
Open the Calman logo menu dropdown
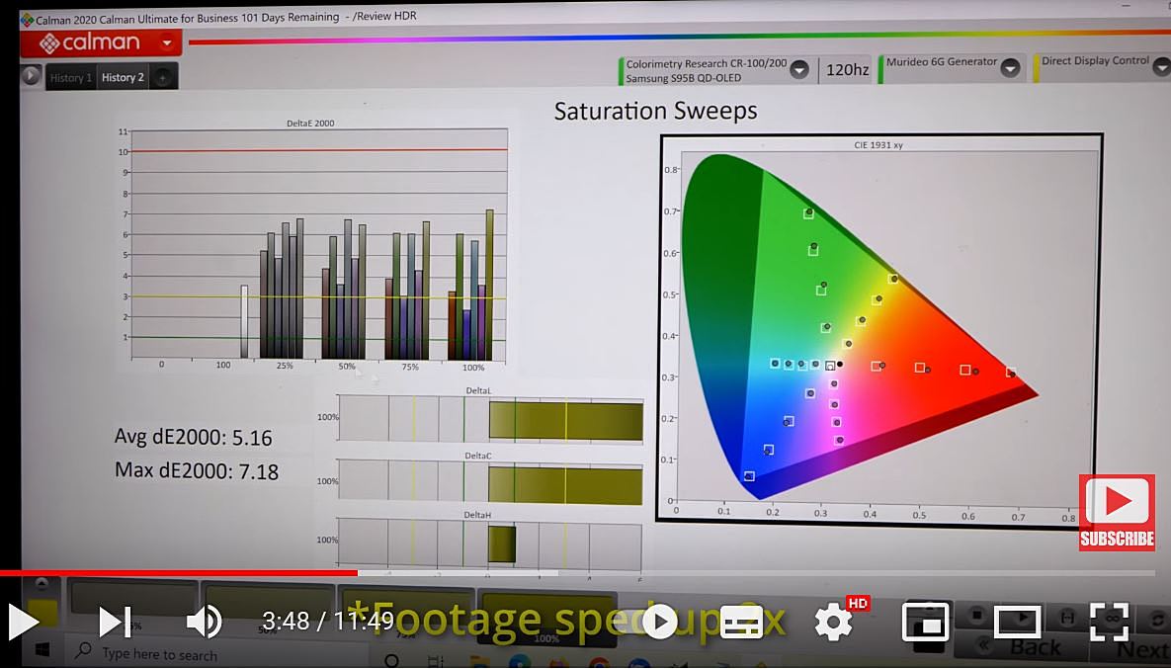click(167, 43)
